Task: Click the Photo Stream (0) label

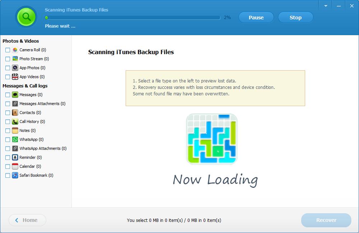Action: 34,59
